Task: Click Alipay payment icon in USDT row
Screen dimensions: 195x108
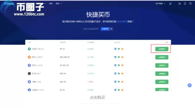Action: (x=115, y=49)
